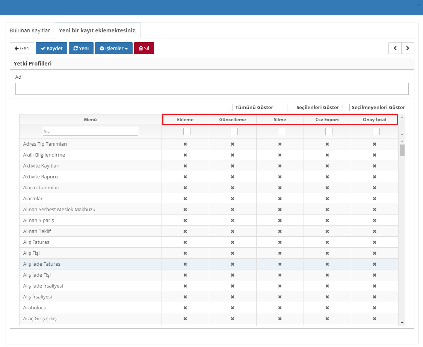Close the dialog with the top-right X
This screenshot has height=347, width=423.
tap(418, 5)
